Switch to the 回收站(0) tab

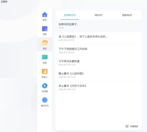coord(127,15)
